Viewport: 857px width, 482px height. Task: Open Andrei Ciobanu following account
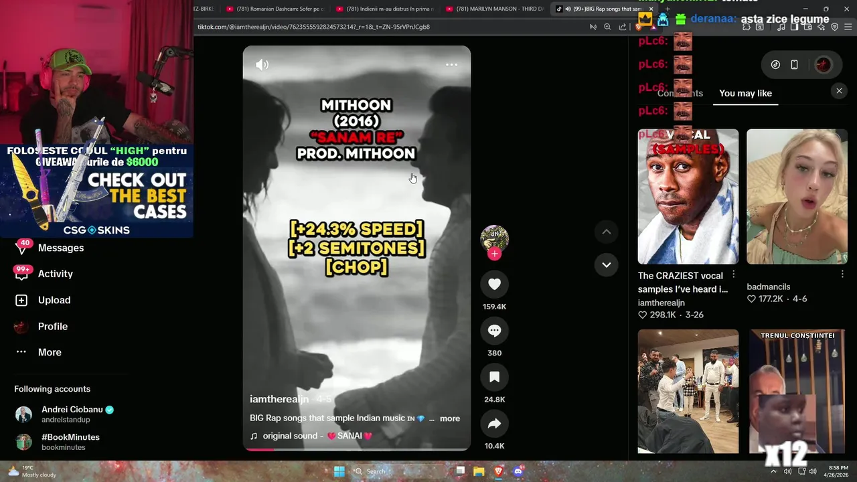point(64,414)
